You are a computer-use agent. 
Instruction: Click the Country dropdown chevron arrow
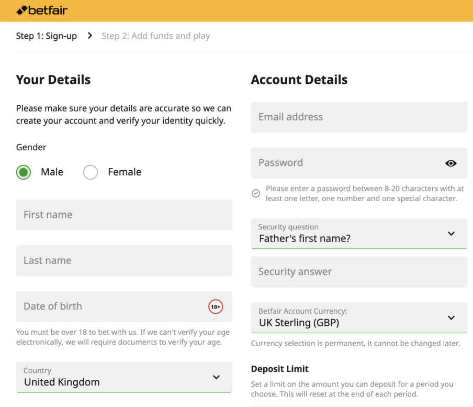coord(216,377)
